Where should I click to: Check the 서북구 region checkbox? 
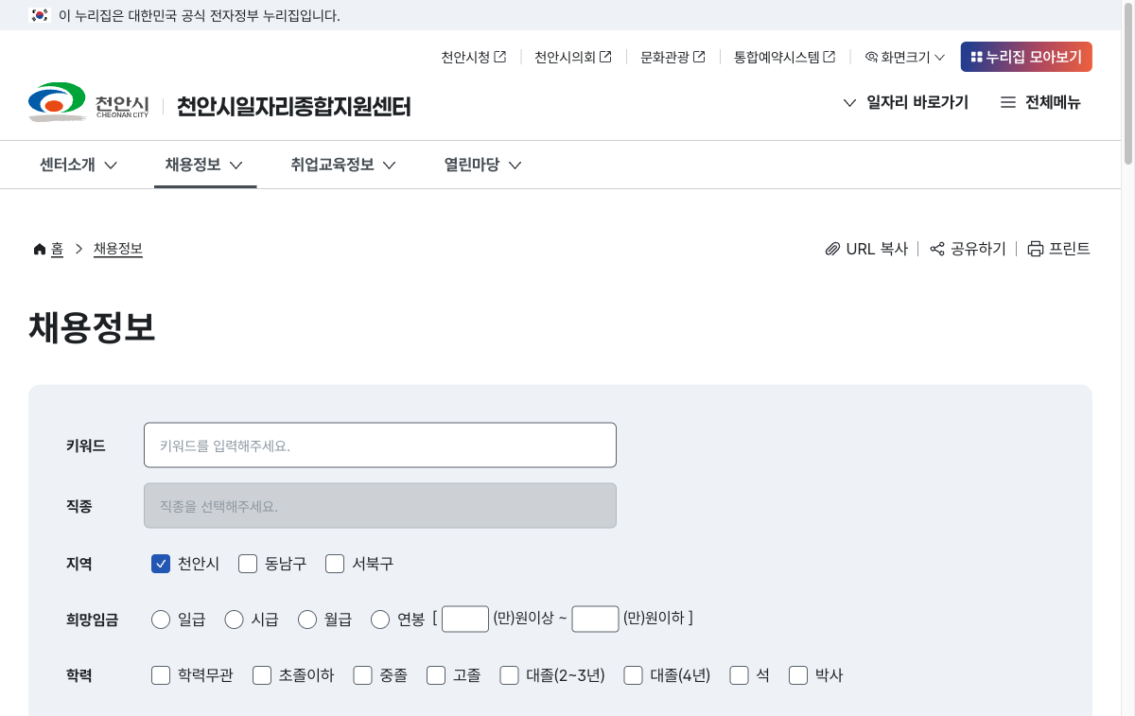pos(335,564)
